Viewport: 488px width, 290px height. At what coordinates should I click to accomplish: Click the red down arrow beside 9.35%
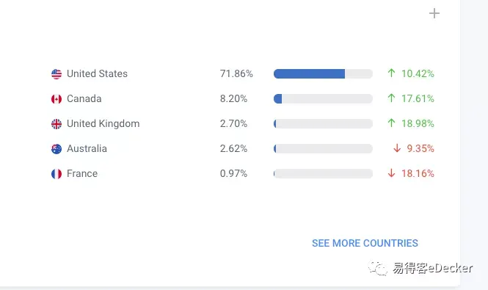click(397, 148)
